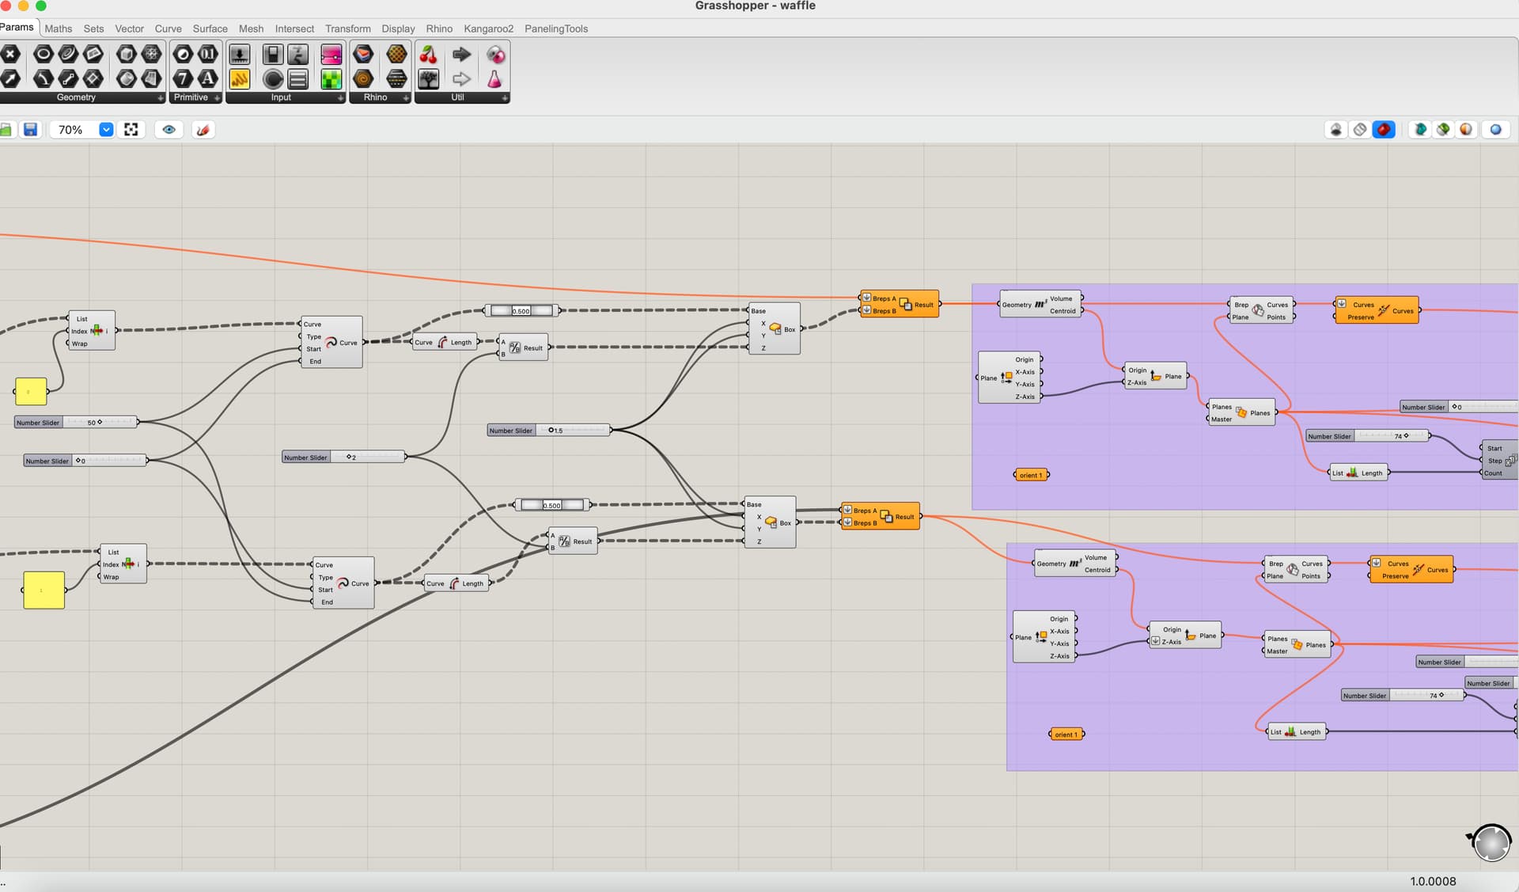This screenshot has height=892, width=1519.
Task: Click the zoom extents button
Action: [x=131, y=130]
